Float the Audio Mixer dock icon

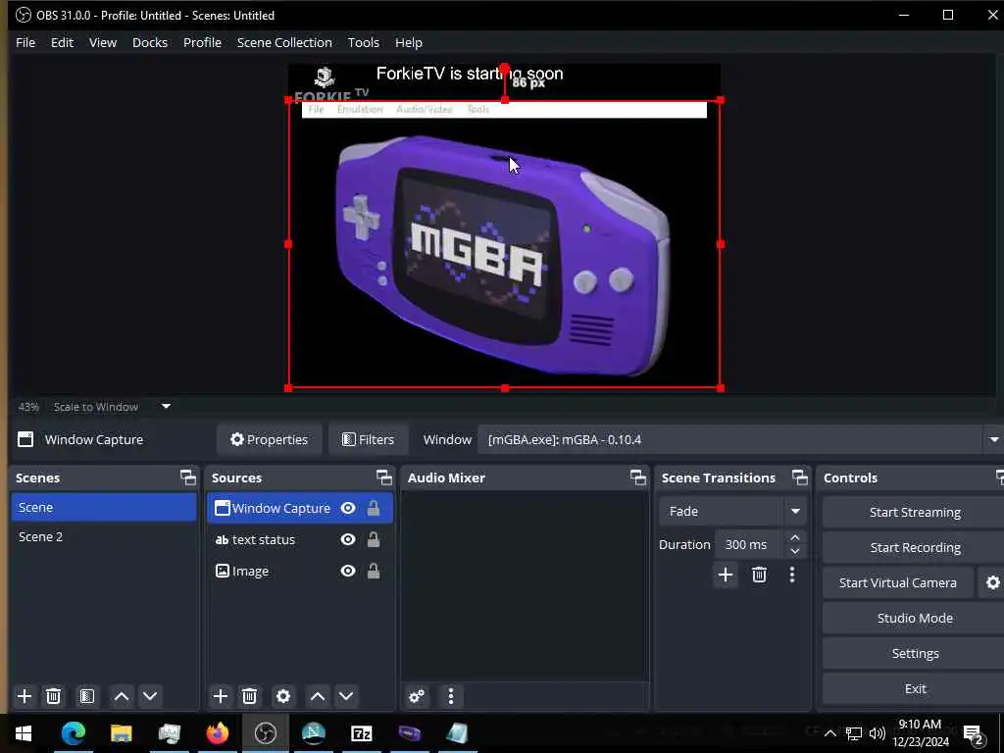(637, 477)
